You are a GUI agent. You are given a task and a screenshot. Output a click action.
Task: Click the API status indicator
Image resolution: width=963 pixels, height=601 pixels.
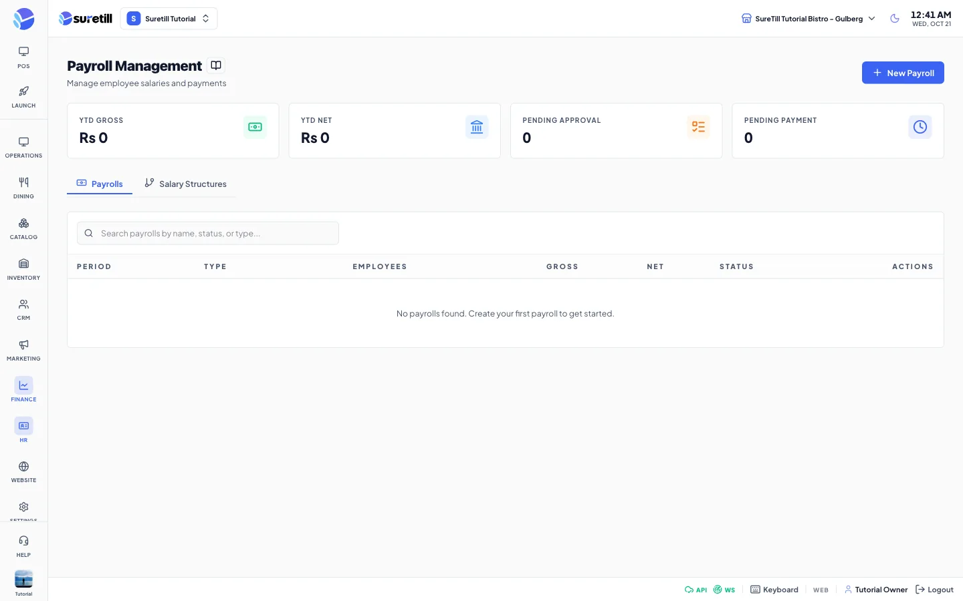tap(695, 590)
